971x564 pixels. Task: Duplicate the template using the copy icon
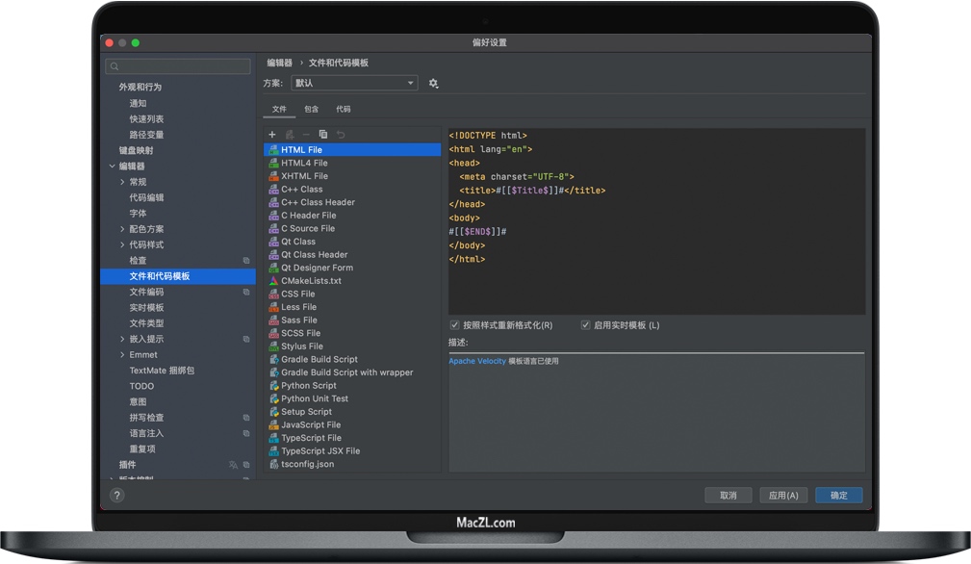pos(323,134)
